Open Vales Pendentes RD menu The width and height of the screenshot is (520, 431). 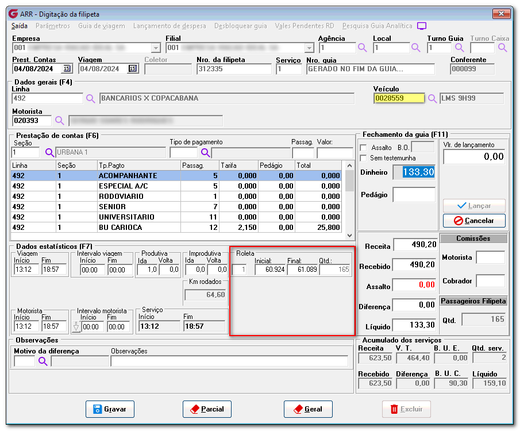tap(305, 26)
